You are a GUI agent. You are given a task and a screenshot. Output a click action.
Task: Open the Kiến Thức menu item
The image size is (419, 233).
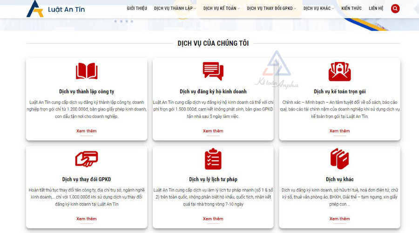coord(351,8)
